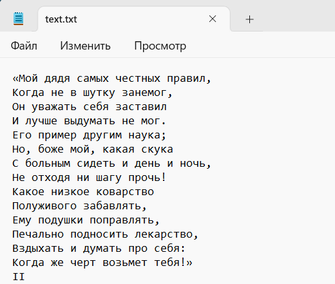Click the word наука in the text
Screen dimensions: 335x284
coord(144,135)
